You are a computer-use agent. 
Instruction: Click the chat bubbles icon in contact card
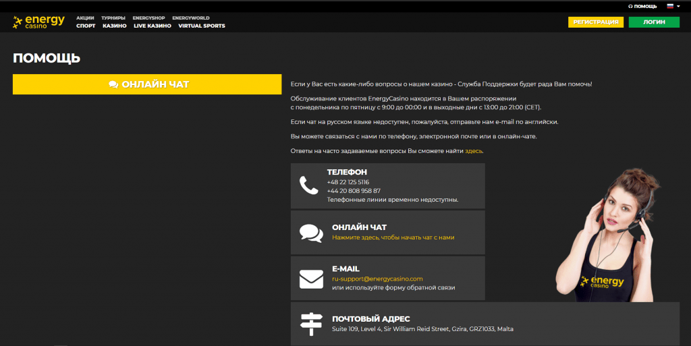click(311, 233)
